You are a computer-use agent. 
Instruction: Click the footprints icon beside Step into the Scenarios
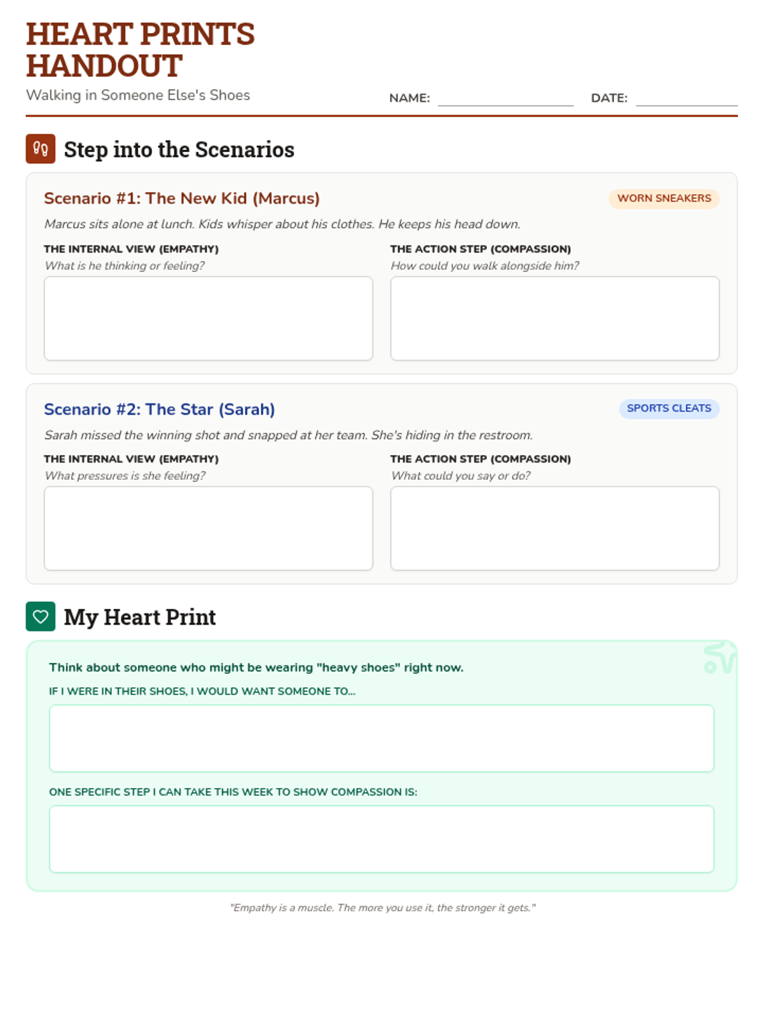[x=40, y=149]
